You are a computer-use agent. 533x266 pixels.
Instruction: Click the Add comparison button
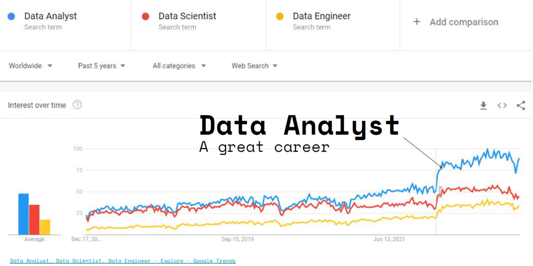coord(463,22)
